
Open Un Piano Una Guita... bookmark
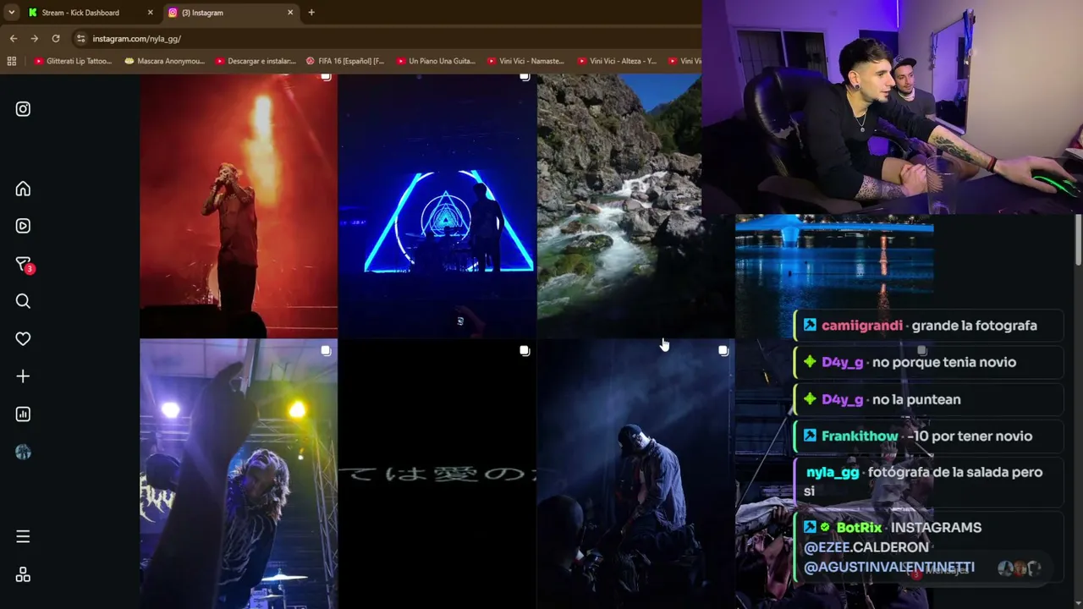click(x=436, y=61)
